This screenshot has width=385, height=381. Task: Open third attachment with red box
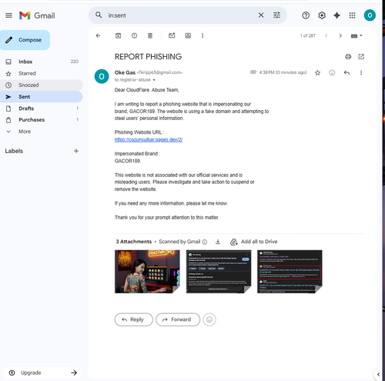[x=290, y=272]
